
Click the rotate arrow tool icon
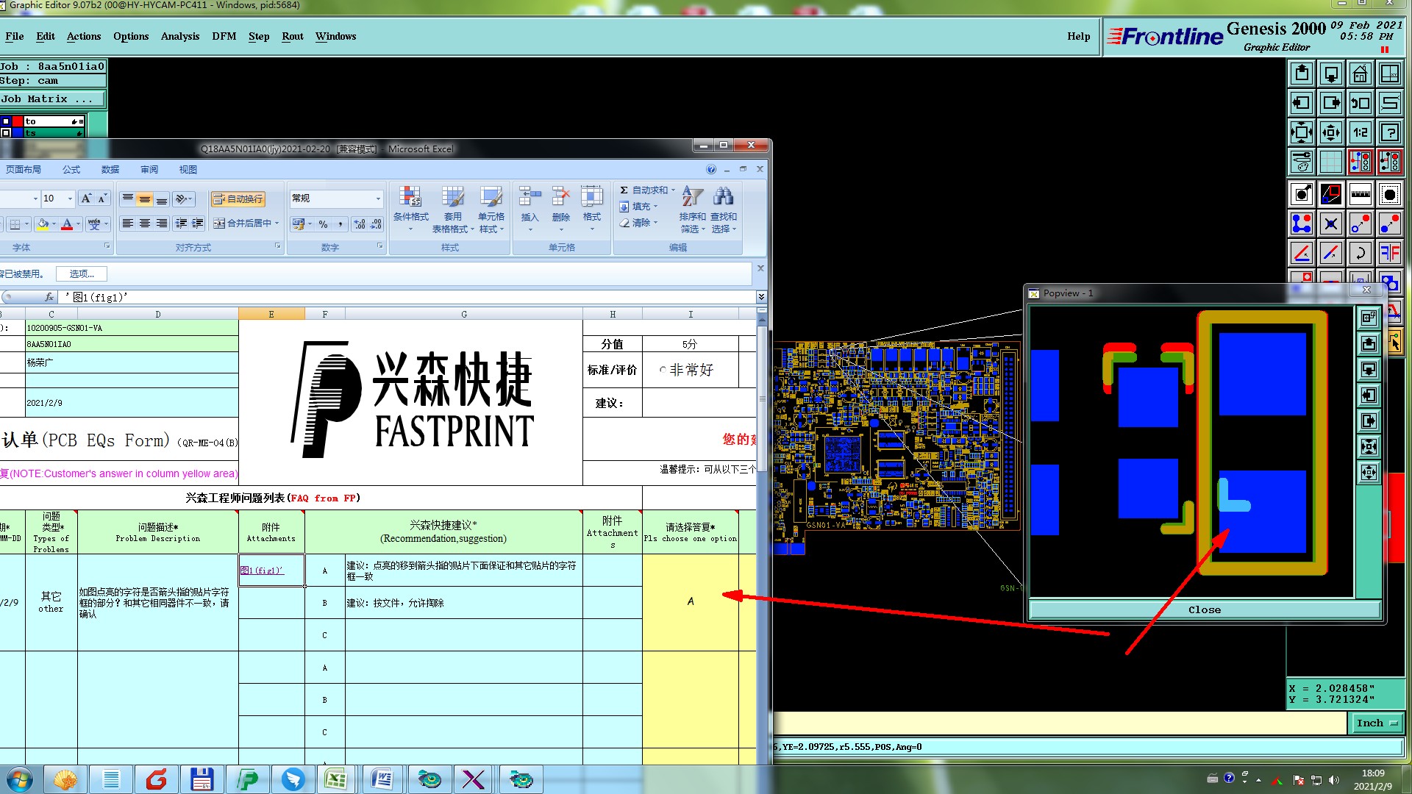1360,254
